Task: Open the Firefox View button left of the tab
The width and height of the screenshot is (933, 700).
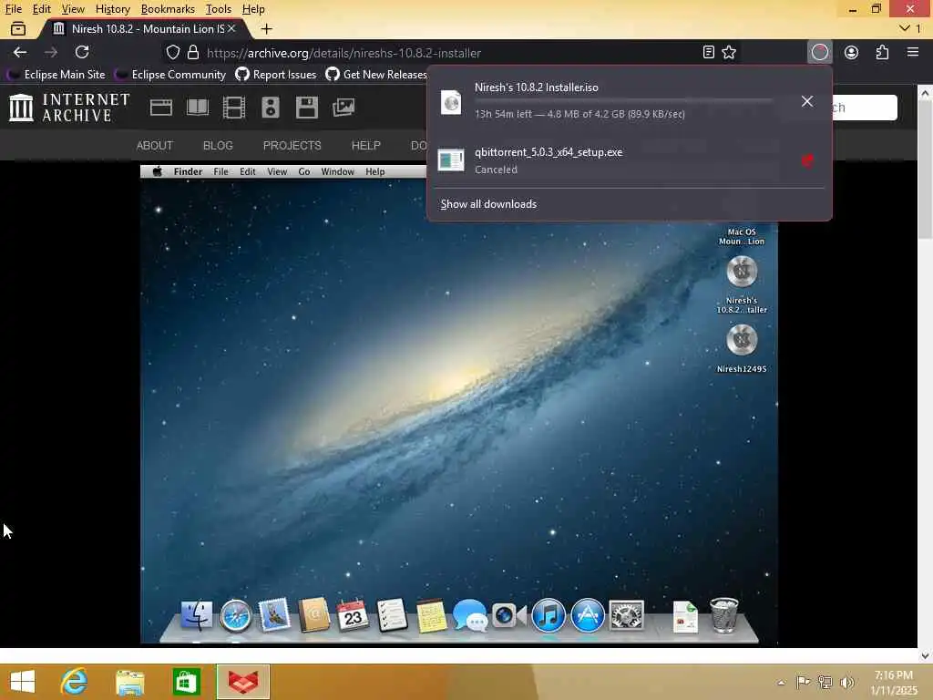Action: tap(18, 28)
